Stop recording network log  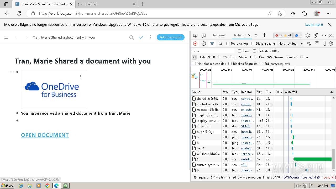click(x=195, y=44)
